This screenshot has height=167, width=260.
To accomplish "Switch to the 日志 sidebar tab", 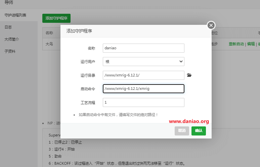I will pos(8,27).
